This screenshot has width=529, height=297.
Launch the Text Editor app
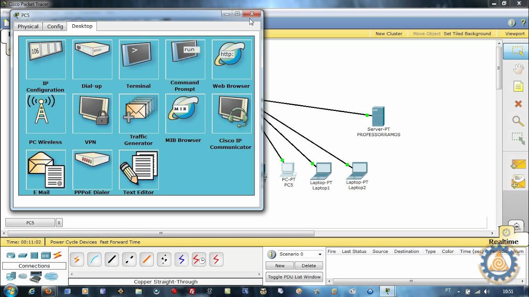click(x=138, y=170)
